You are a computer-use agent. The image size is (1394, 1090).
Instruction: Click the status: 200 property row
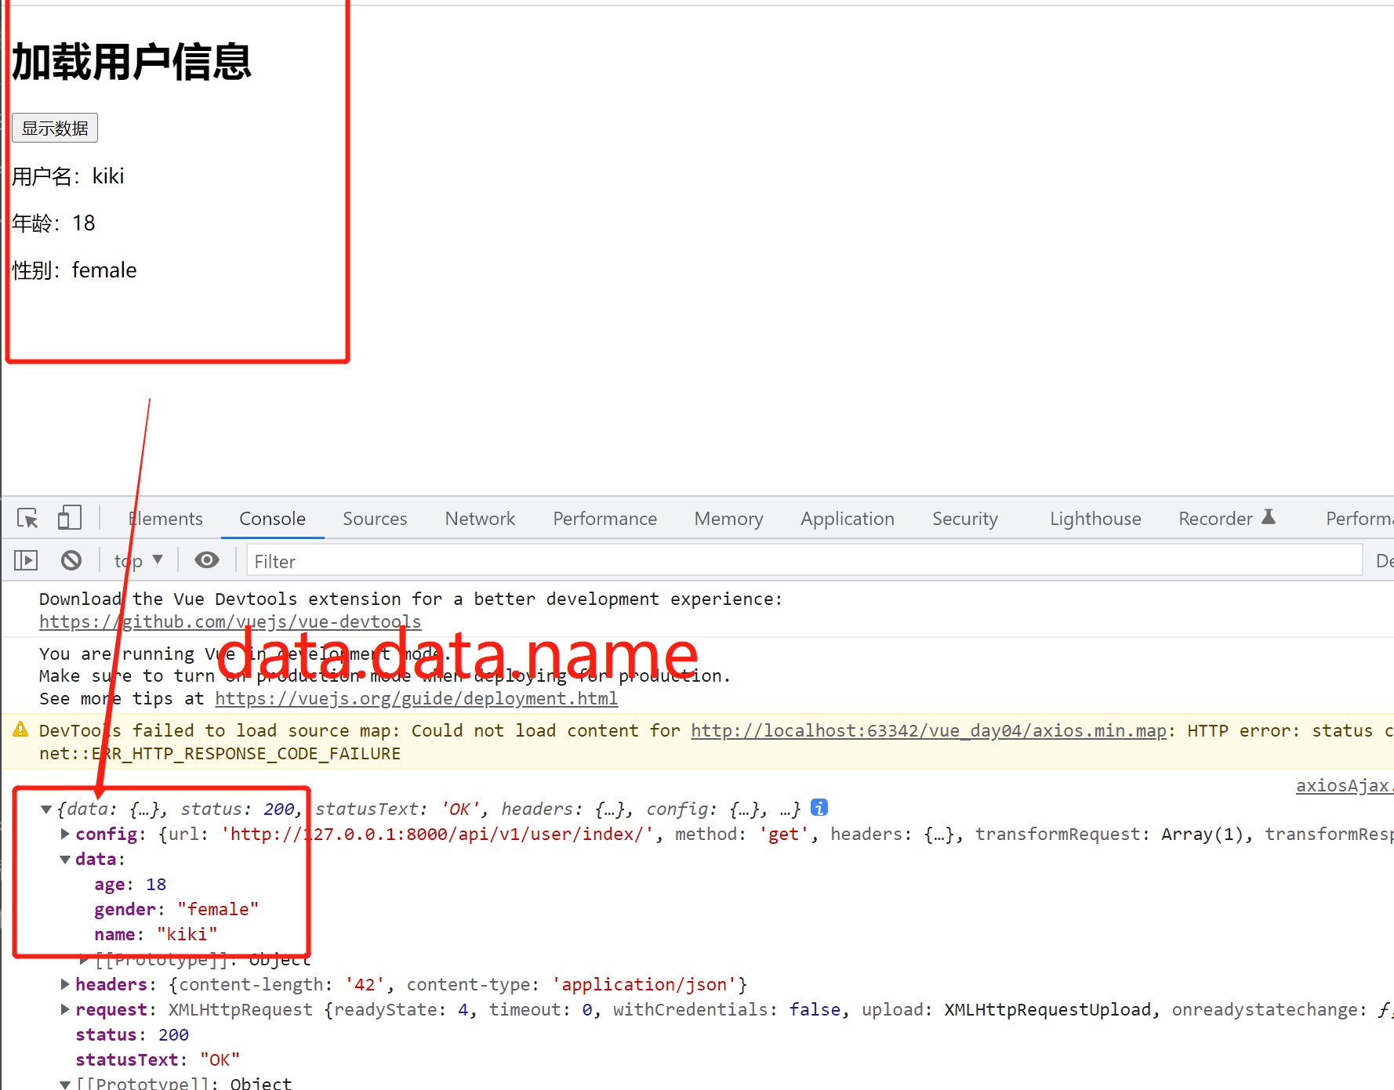click(132, 1034)
